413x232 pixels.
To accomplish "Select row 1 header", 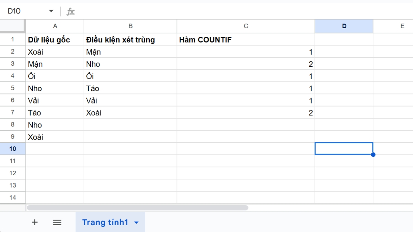I will coord(13,40).
